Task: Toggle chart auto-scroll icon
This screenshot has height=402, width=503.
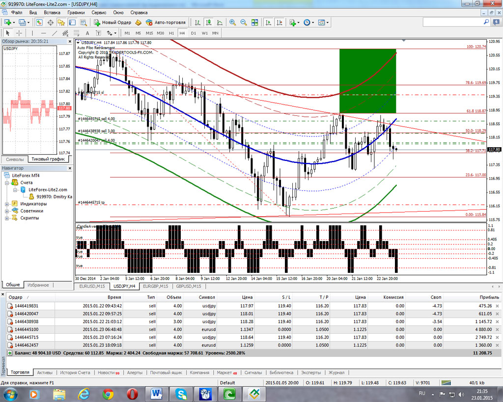Action: 268,23
